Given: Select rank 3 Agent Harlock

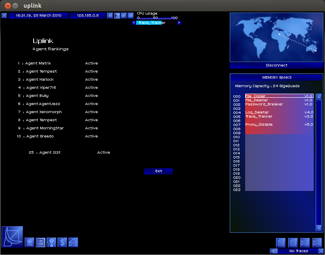Looking at the screenshot, I should (36, 79).
